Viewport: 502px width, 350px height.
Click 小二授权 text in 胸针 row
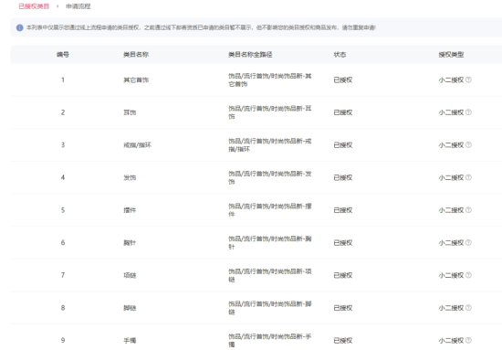coord(451,243)
